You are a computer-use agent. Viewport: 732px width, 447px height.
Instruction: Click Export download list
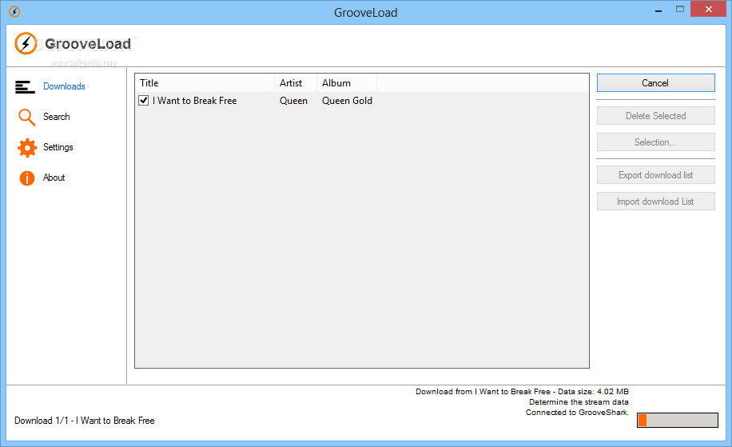(655, 175)
